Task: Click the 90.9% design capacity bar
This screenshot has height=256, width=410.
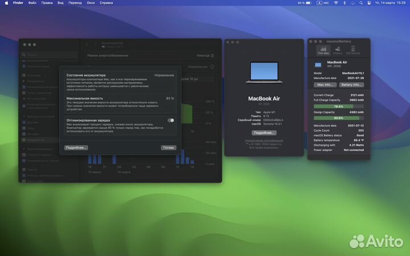Action: coord(339,118)
